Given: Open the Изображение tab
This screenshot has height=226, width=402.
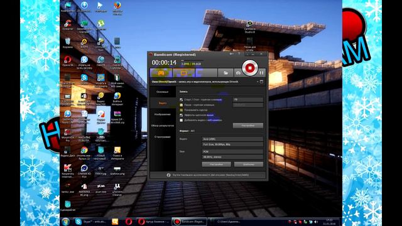Looking at the screenshot, I should coord(162,114).
